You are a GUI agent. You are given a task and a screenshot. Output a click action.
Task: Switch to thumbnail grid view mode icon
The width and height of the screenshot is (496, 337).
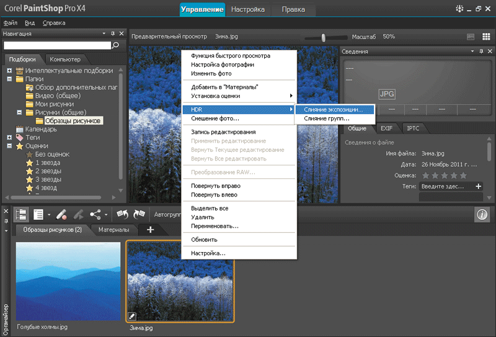(x=487, y=37)
